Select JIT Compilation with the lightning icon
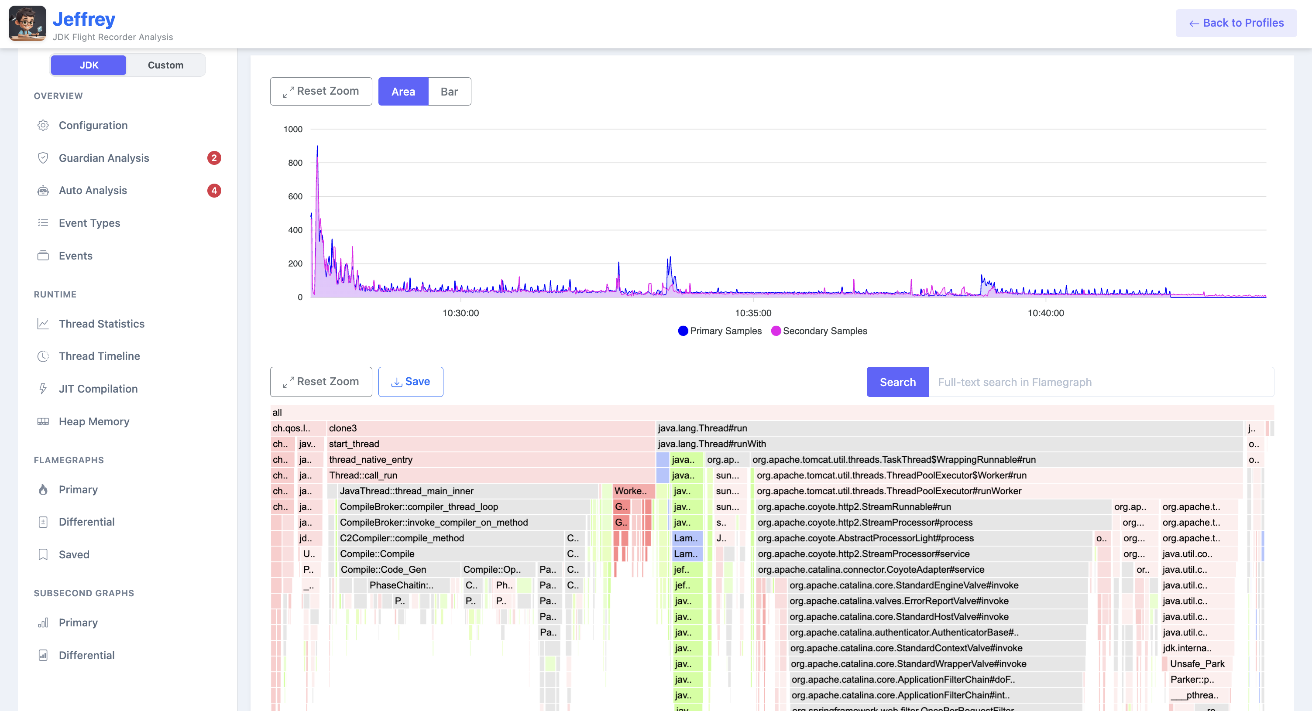The height and width of the screenshot is (711, 1312). point(98,388)
